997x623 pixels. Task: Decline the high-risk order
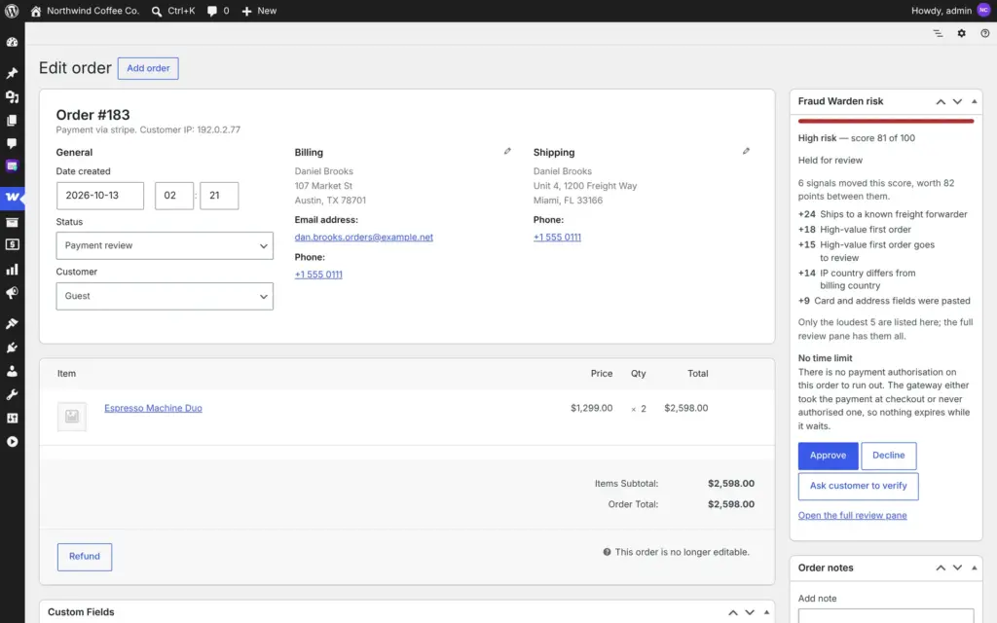click(x=888, y=456)
